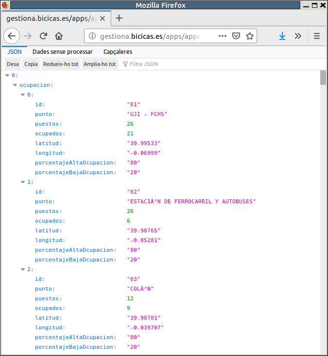Screen dimensions: 328x356
Task: Collapse the ocupacion node
Action: point(15,85)
